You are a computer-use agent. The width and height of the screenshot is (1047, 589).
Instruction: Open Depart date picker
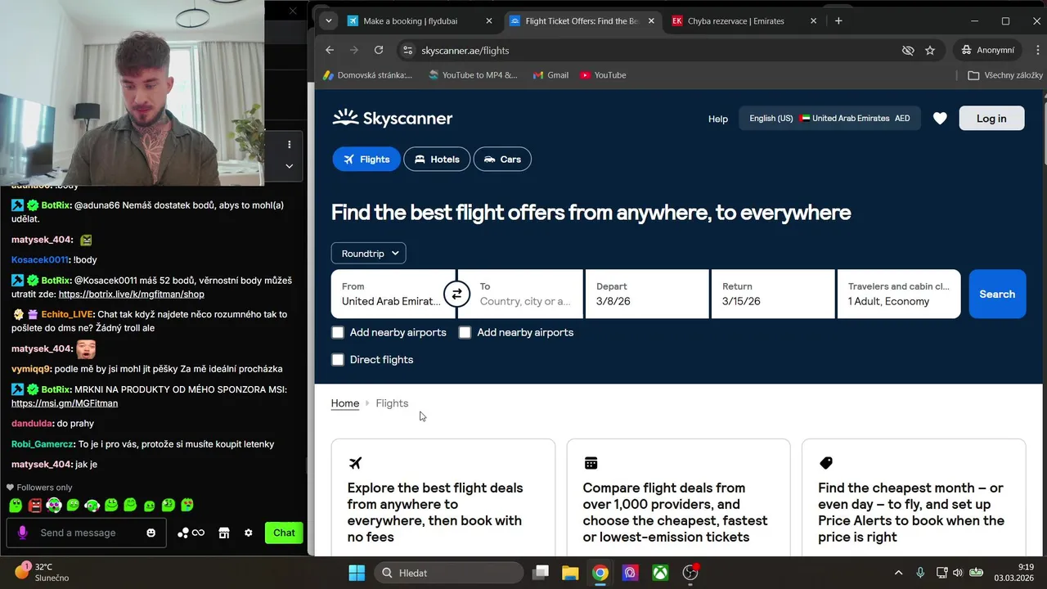(647, 294)
